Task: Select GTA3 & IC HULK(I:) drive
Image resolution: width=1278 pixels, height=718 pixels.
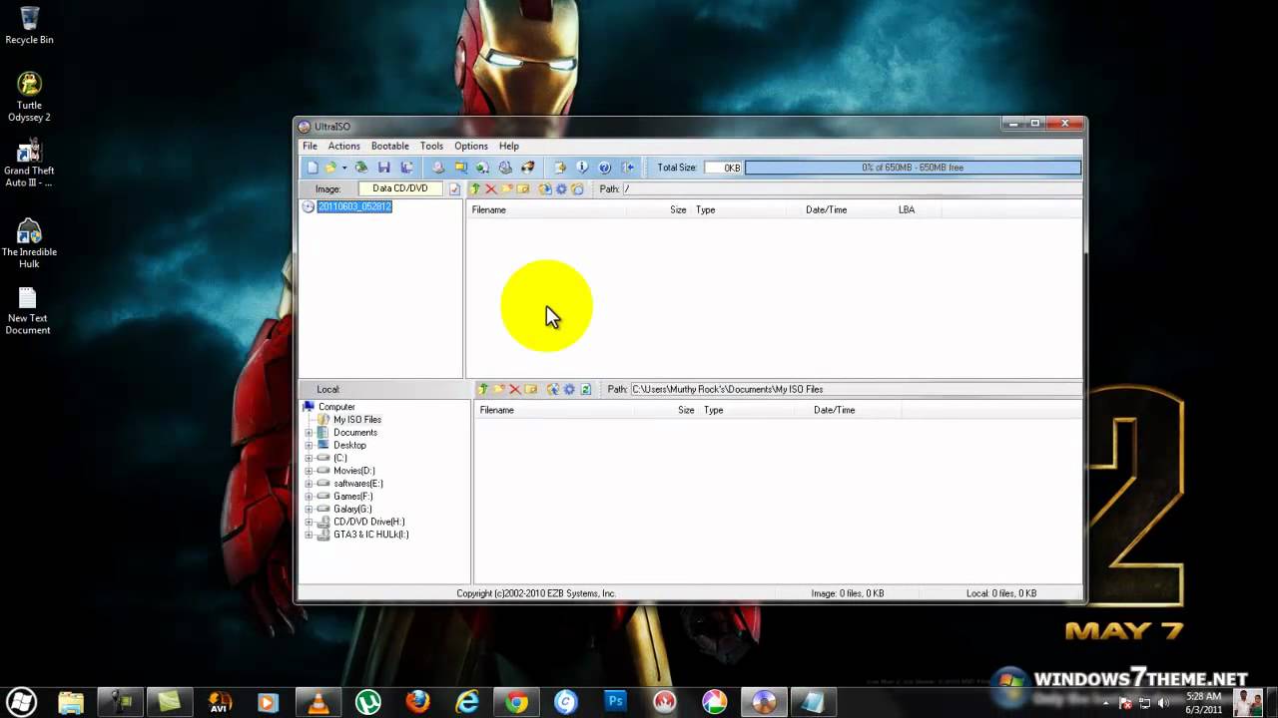Action: click(371, 535)
